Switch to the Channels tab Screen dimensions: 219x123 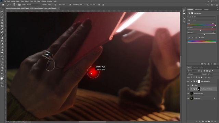coord(195,67)
